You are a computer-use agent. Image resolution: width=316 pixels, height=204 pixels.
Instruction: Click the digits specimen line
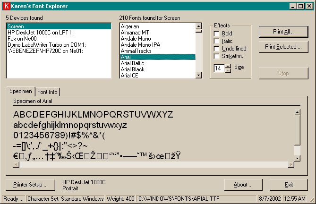[x=59, y=136]
